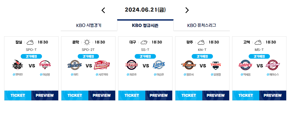Go to previous date with left chevron

[x=103, y=10]
